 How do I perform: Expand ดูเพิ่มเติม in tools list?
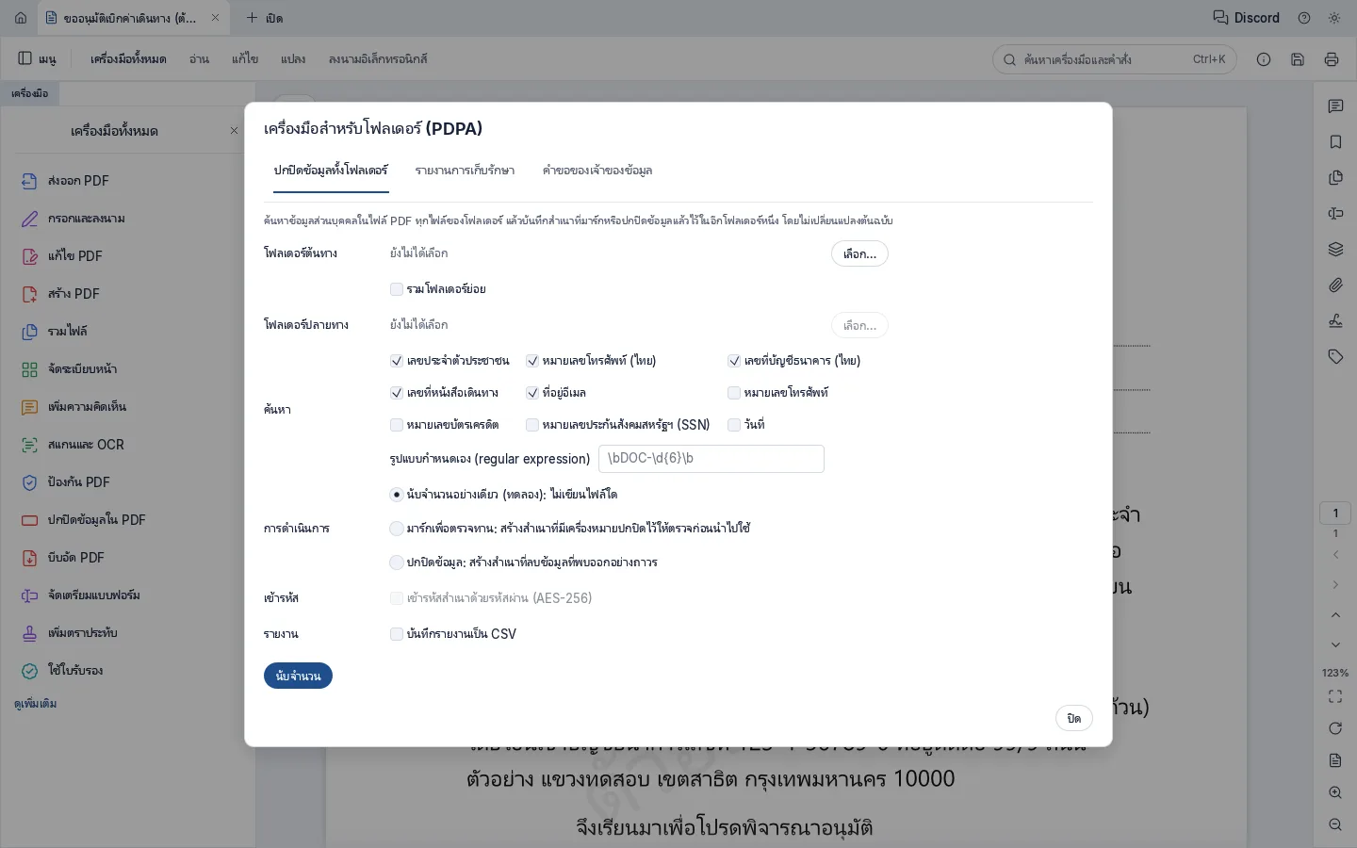(x=36, y=704)
